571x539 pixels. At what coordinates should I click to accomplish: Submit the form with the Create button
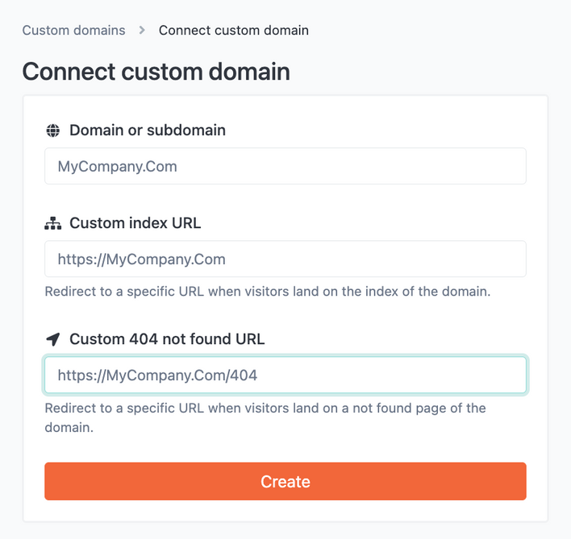(x=285, y=482)
